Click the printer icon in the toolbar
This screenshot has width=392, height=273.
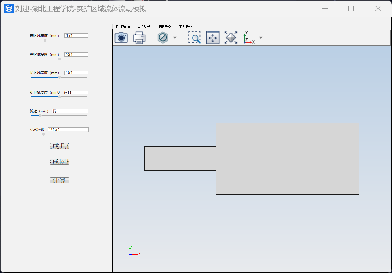point(139,37)
